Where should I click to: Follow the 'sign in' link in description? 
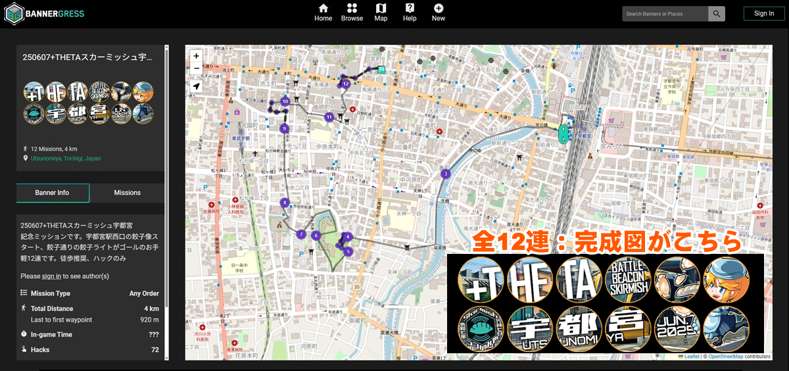pyautogui.click(x=51, y=276)
